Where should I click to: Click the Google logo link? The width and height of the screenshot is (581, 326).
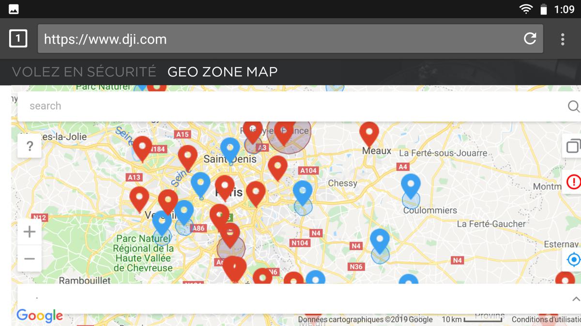pyautogui.click(x=40, y=316)
